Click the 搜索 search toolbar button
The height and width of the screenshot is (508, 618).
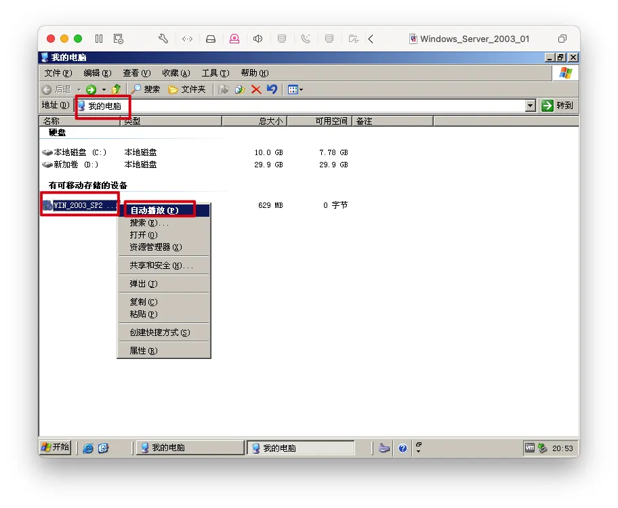tap(146, 89)
